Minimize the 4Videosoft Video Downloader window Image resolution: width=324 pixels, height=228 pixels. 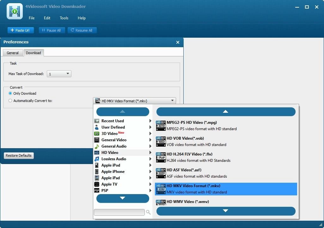coord(297,7)
